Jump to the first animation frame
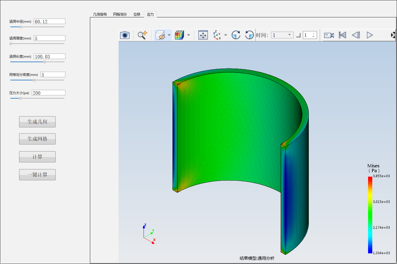The width and height of the screenshot is (397, 264). tap(342, 35)
